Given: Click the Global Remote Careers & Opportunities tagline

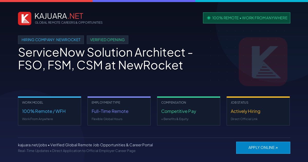Looking at the screenshot, I should 69,23.
